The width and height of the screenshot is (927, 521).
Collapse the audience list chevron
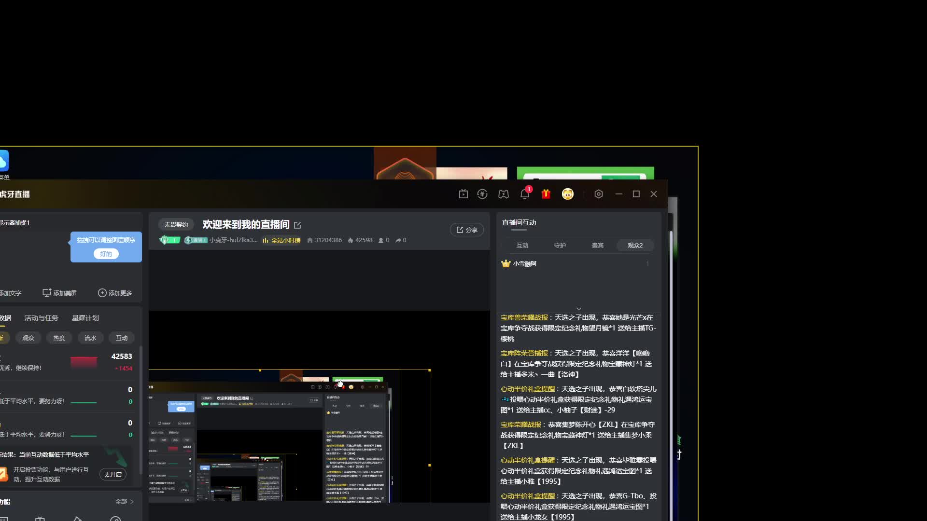click(x=578, y=309)
